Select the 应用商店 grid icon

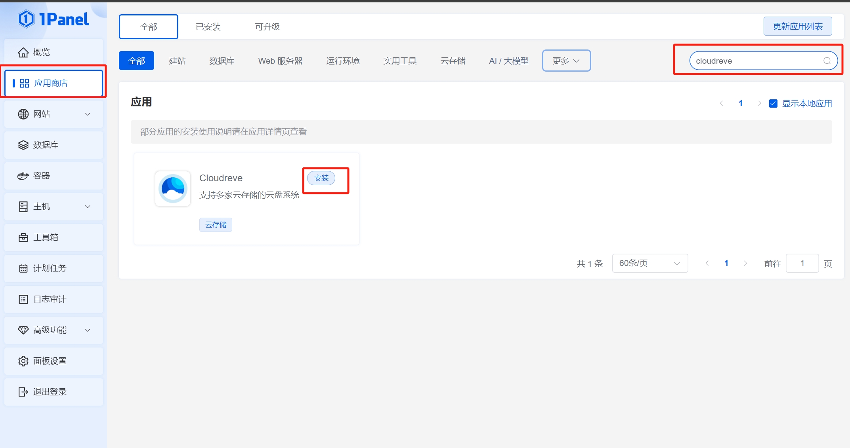25,83
